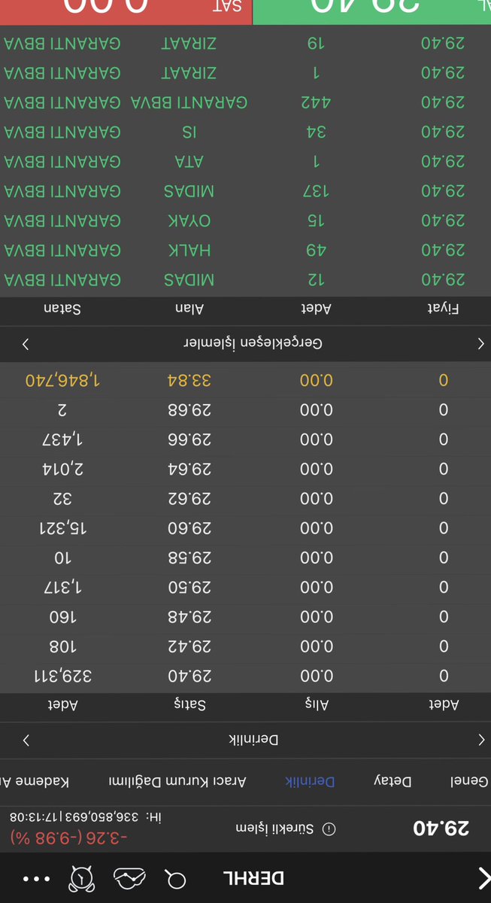Select the sell price 29.68 row

[245, 410]
